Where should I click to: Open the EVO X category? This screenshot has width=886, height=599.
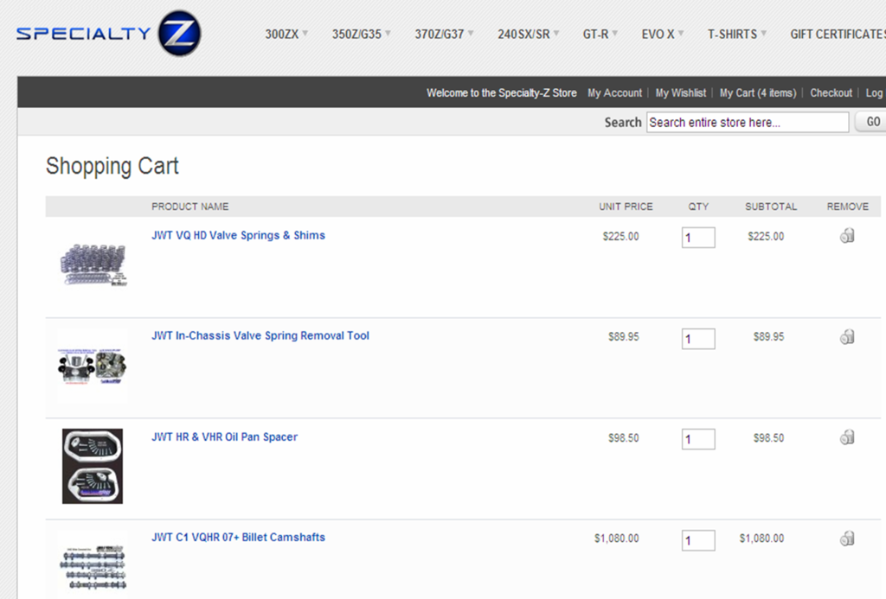tap(658, 34)
